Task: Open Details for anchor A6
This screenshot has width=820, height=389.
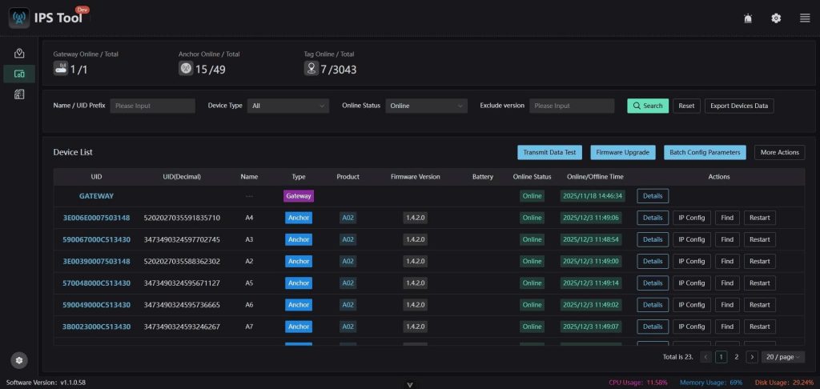Action: tap(653, 305)
